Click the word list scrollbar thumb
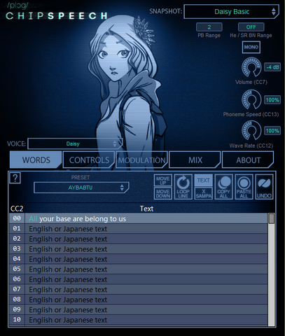This screenshot has width=285, height=336. click(272, 218)
